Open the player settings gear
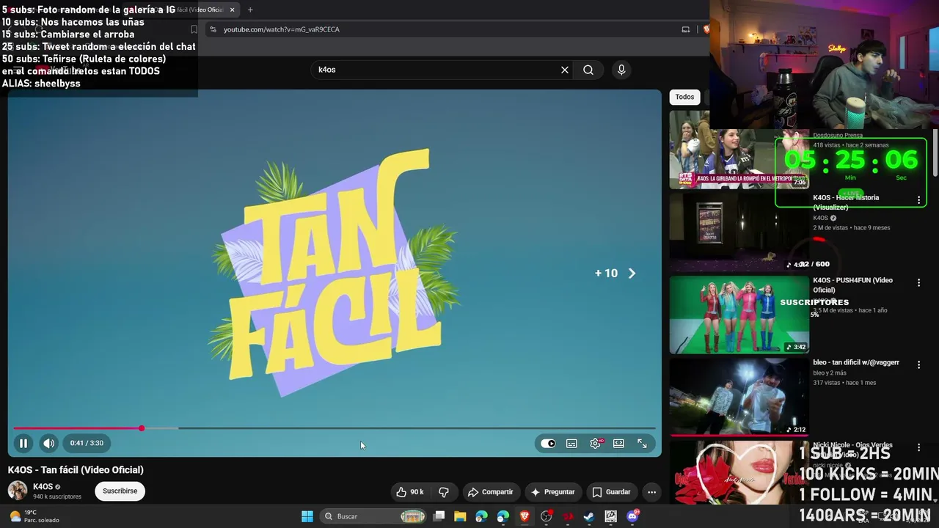The image size is (939, 528). 595,443
